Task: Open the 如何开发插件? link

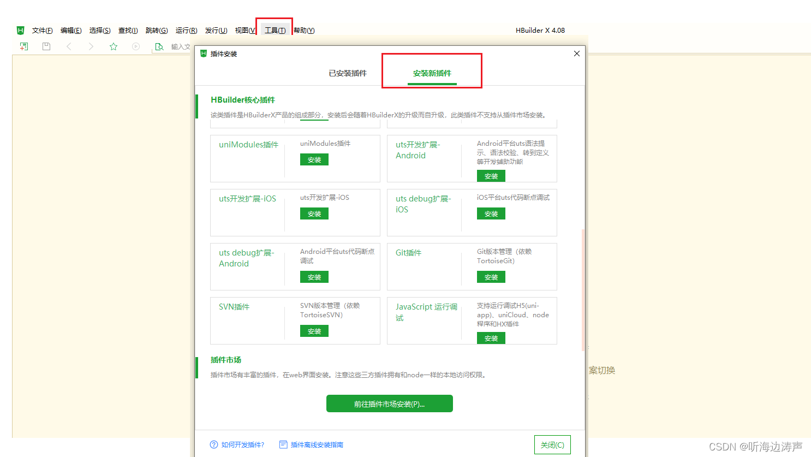Action: coord(237,444)
